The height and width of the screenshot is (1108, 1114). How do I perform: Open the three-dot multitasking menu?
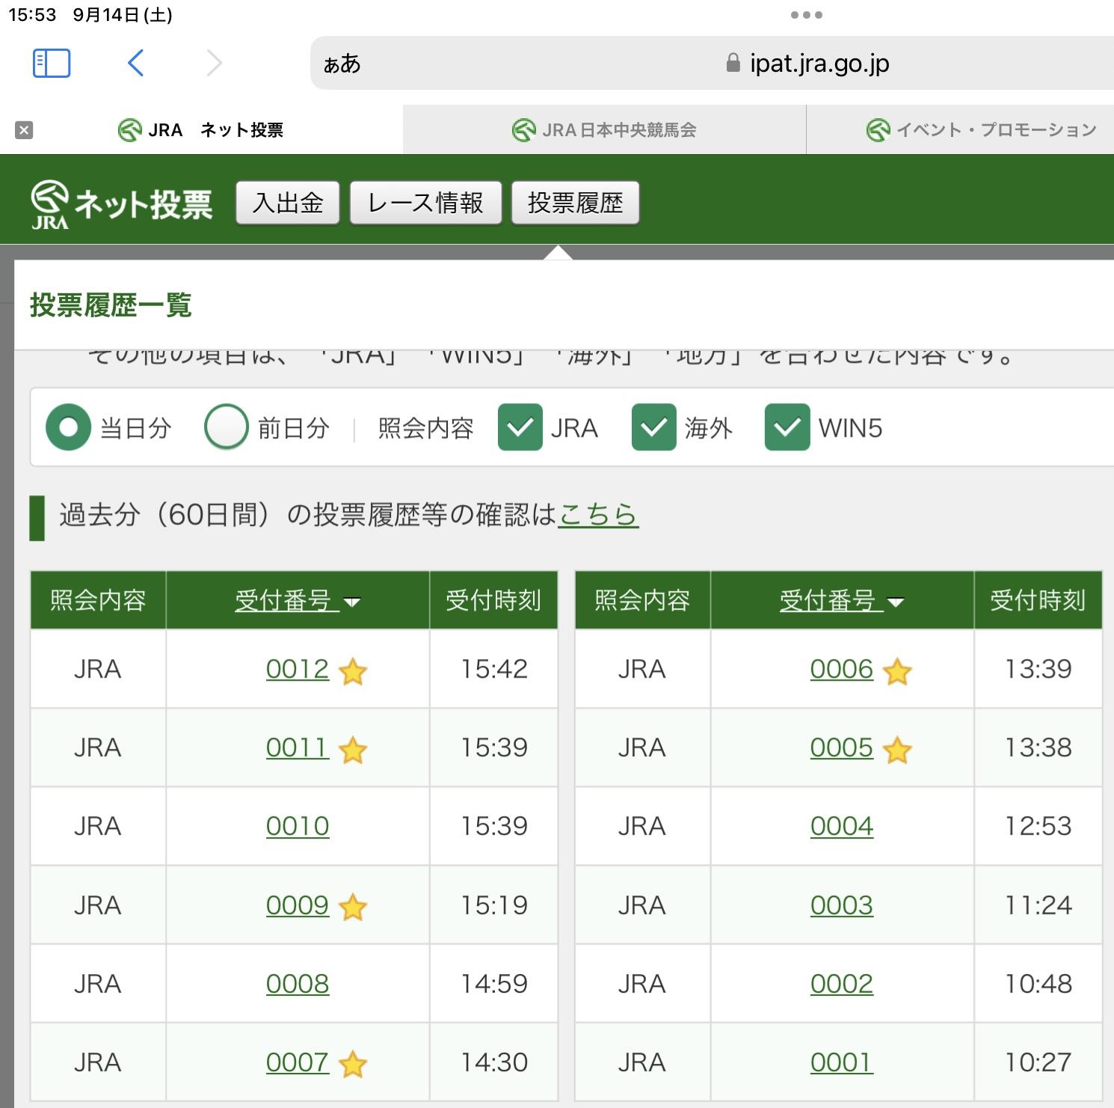806,15
